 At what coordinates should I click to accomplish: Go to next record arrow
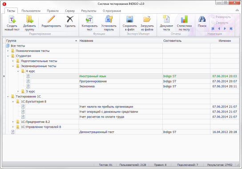(x=225, y=28)
